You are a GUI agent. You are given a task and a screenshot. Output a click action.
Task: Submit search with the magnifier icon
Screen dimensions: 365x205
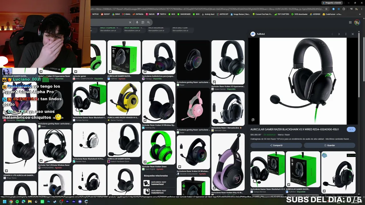(x=148, y=22)
